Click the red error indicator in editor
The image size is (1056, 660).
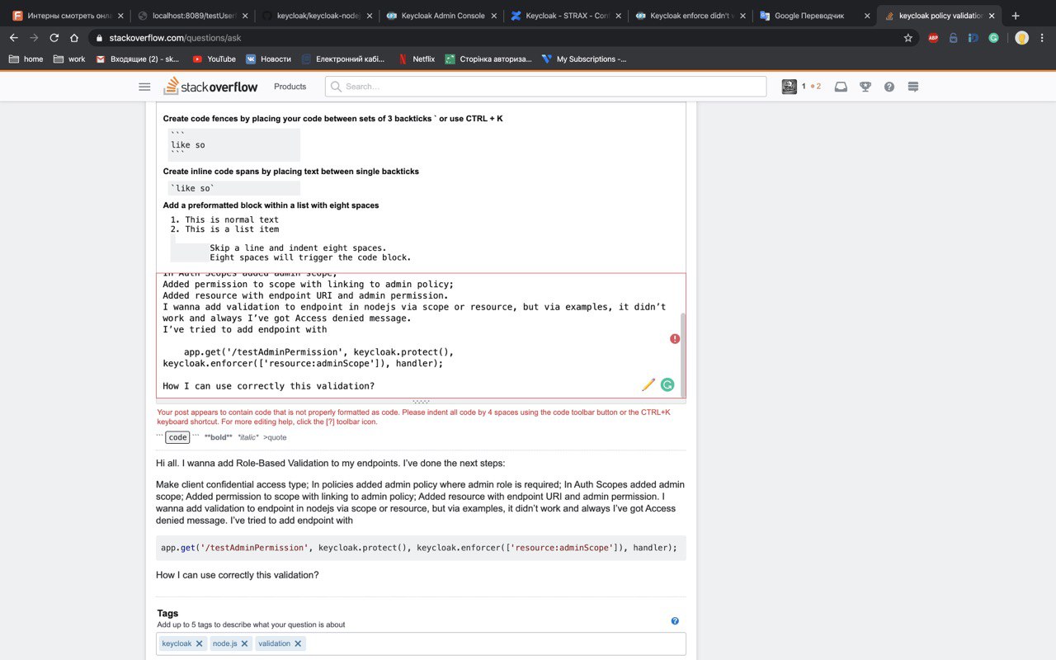point(675,338)
